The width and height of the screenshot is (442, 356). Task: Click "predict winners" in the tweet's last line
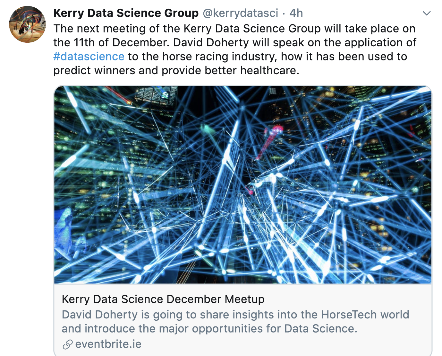point(94,70)
